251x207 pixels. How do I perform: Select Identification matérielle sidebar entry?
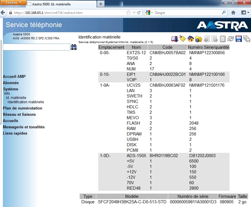pyautogui.click(x=26, y=102)
